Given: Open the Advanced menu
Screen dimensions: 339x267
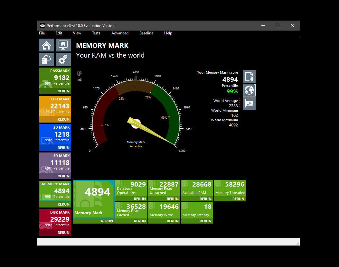Looking at the screenshot, I should pos(120,33).
